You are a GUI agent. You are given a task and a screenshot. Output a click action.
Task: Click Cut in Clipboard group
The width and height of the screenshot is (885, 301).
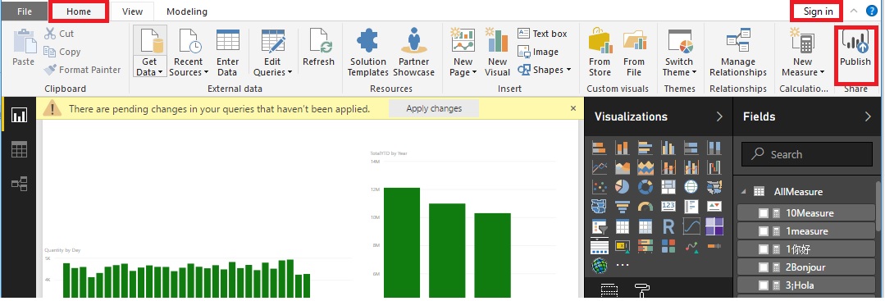pyautogui.click(x=59, y=34)
